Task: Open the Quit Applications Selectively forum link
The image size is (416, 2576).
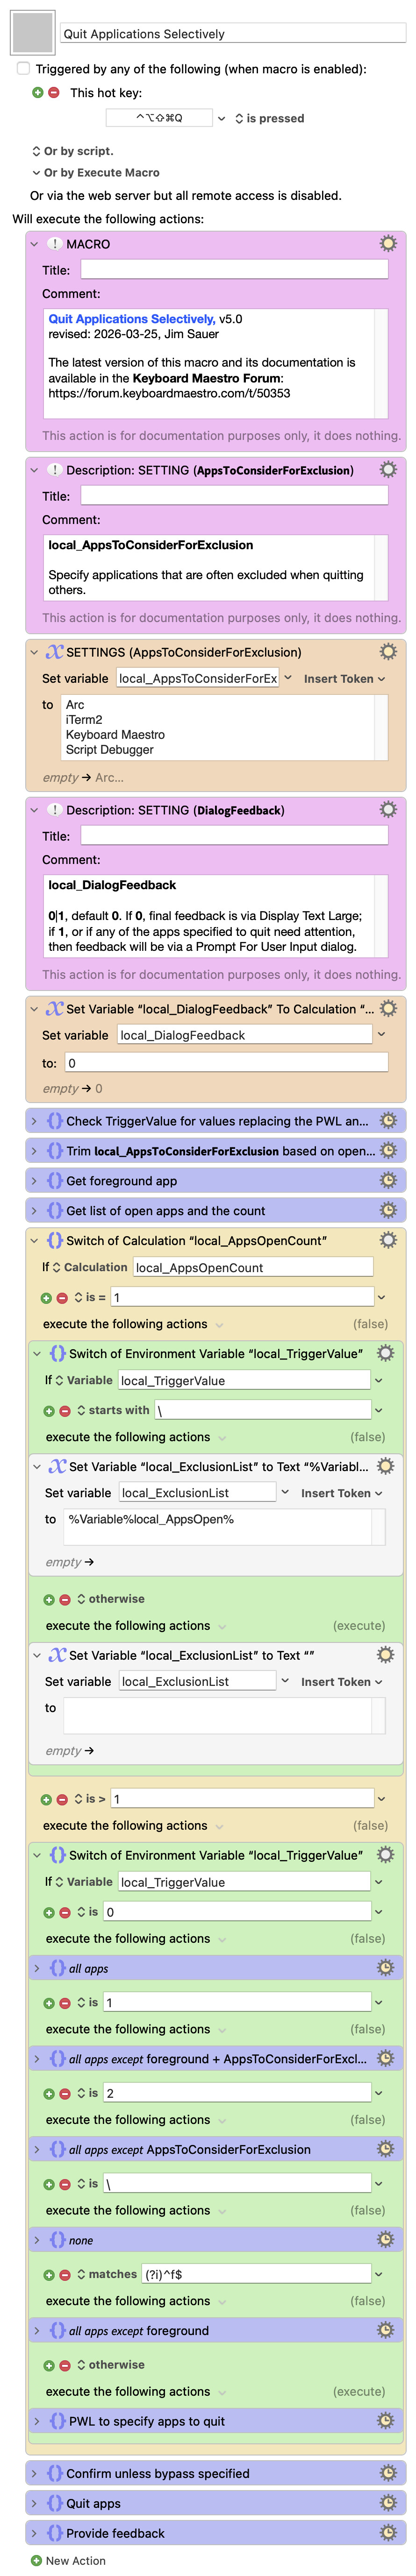Action: click(131, 319)
